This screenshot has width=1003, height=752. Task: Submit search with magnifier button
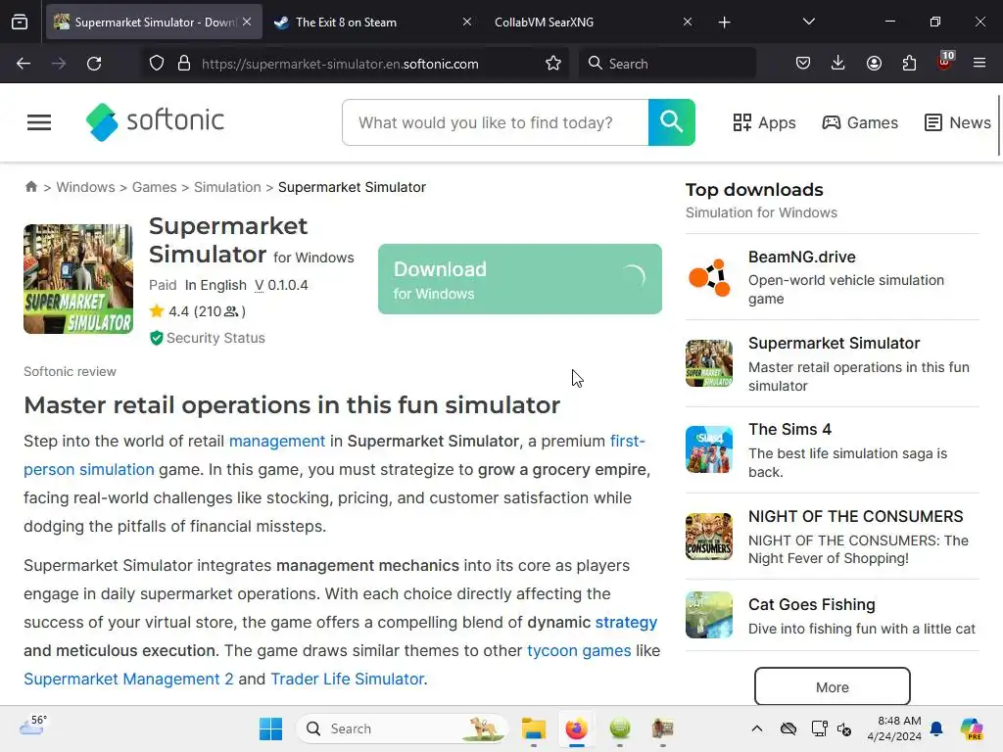[672, 122]
